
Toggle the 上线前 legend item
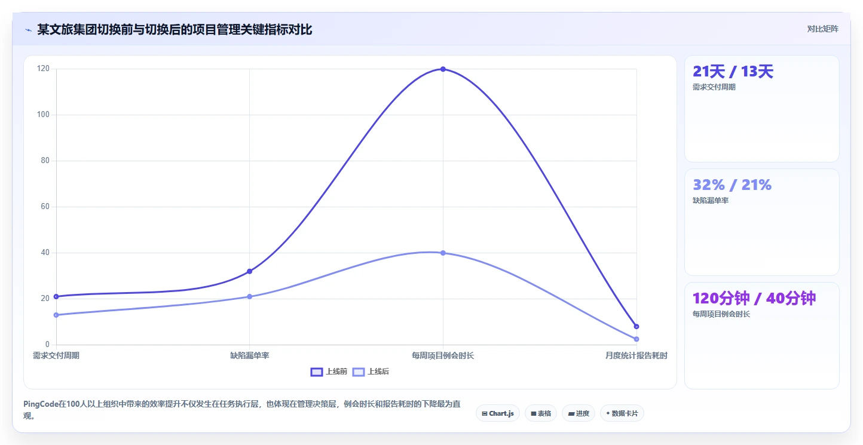tap(329, 372)
